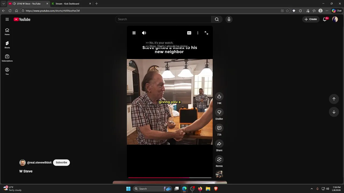Open the sound thumbnail below Remix
Screen dimensions: 344x193
coord(219,175)
